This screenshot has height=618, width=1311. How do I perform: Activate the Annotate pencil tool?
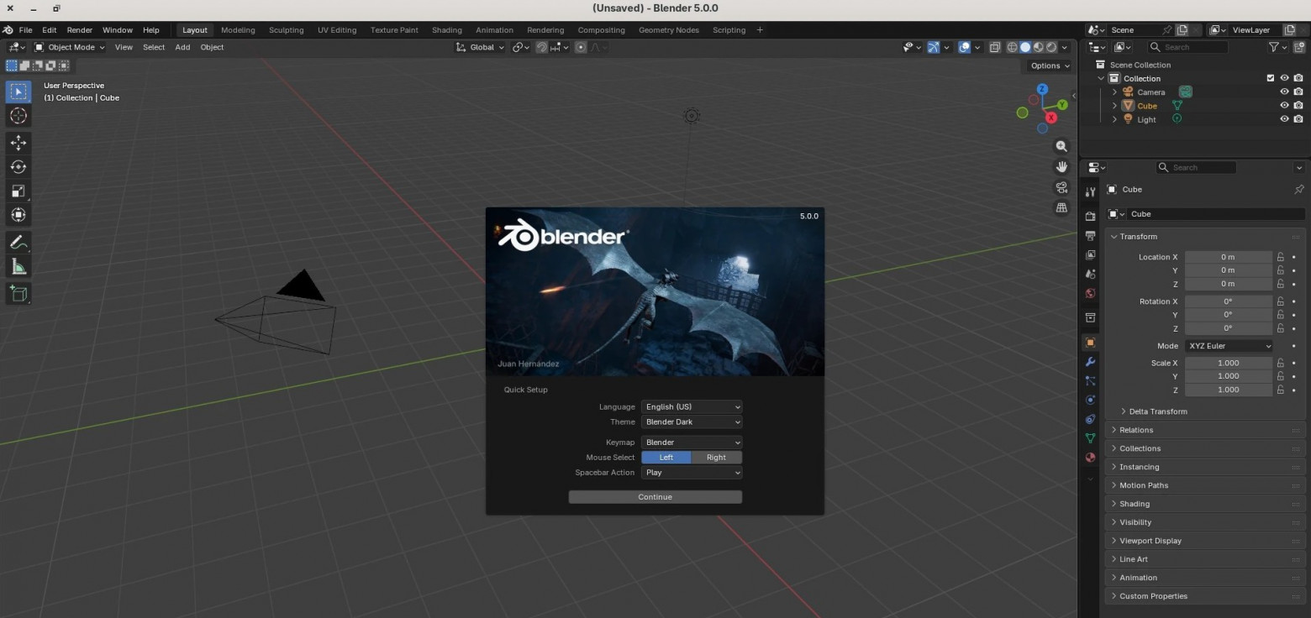(x=18, y=242)
